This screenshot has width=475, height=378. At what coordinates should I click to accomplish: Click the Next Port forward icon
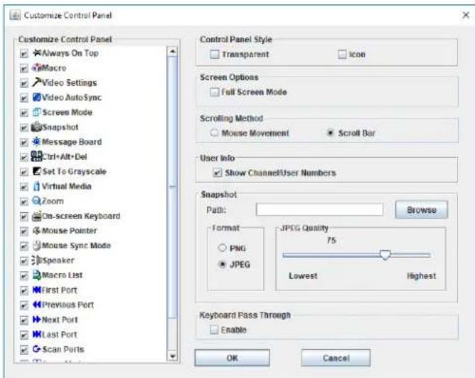(x=36, y=320)
